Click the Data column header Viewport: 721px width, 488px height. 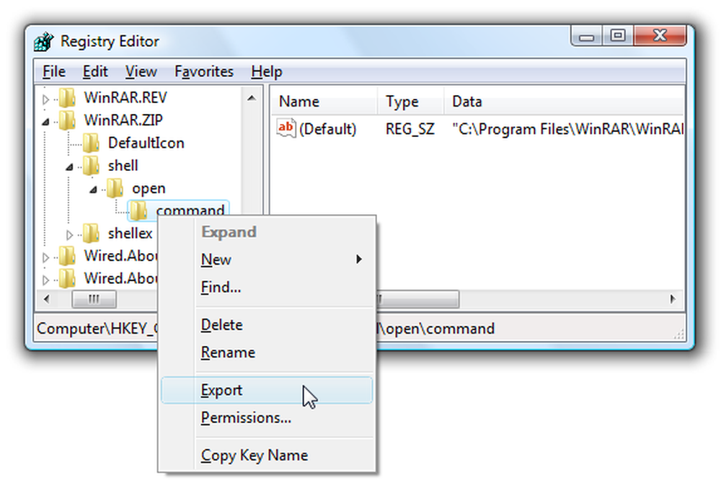(x=564, y=101)
